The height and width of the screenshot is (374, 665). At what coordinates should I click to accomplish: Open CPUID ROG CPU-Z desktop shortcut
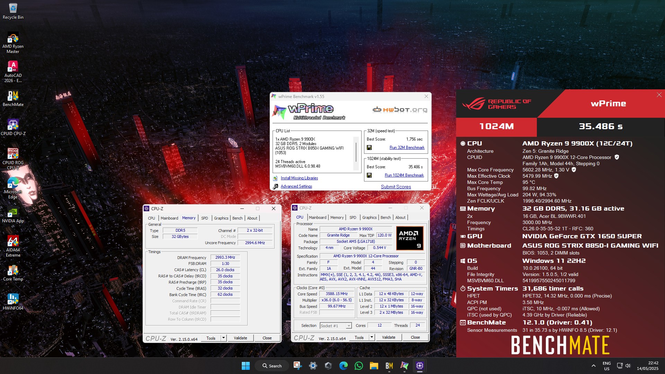(13, 159)
